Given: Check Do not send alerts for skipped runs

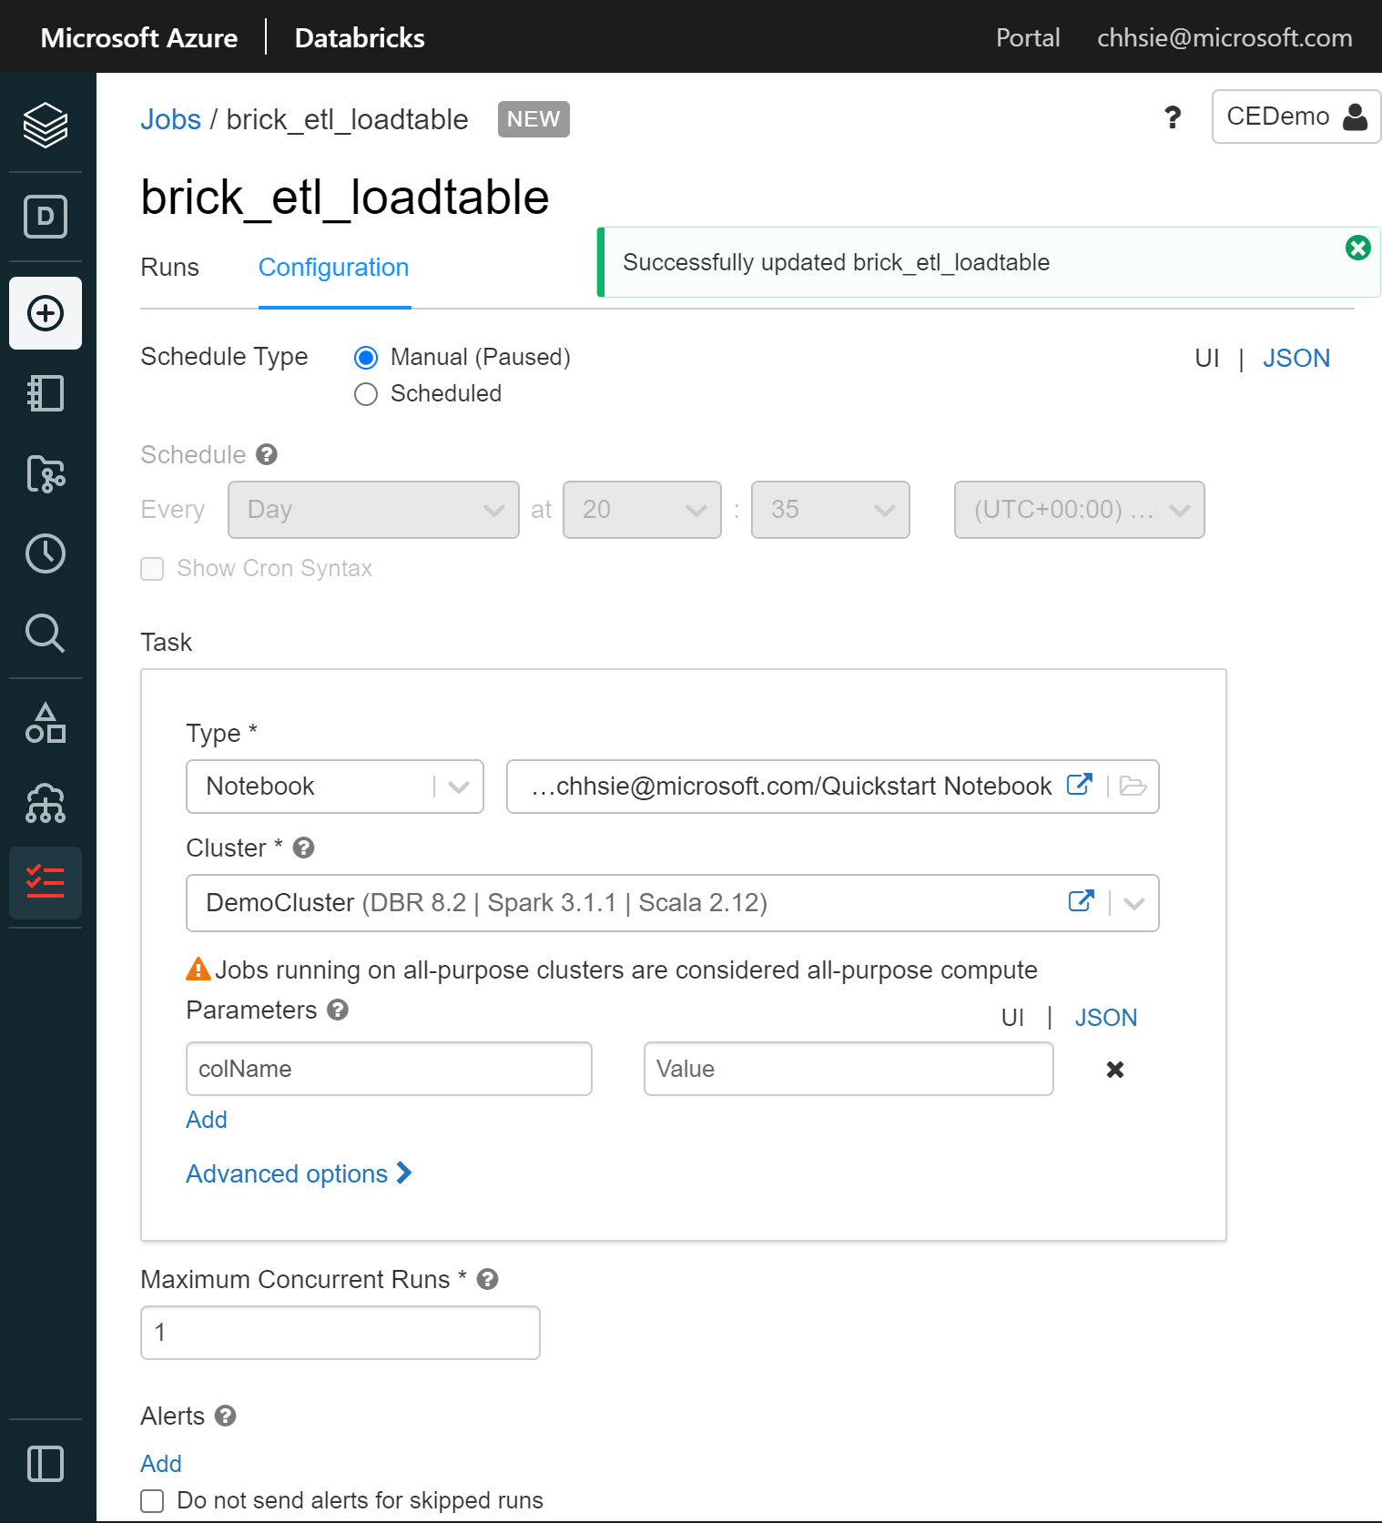Looking at the screenshot, I should click(x=152, y=1501).
